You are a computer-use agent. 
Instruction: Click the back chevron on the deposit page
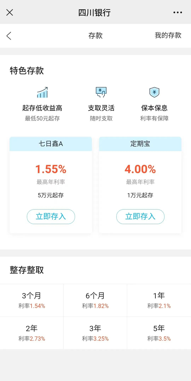pyautogui.click(x=8, y=36)
